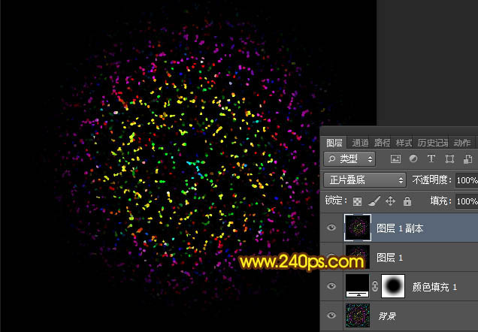Toggle lock all padlock icon
Viewport: 478px width, 332px height.
pyautogui.click(x=407, y=201)
